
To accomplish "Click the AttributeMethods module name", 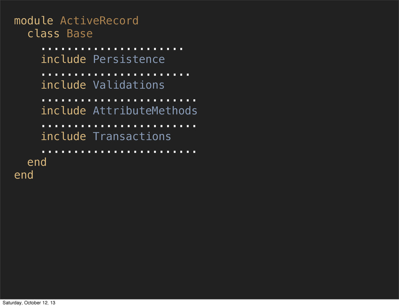I will [145, 111].
